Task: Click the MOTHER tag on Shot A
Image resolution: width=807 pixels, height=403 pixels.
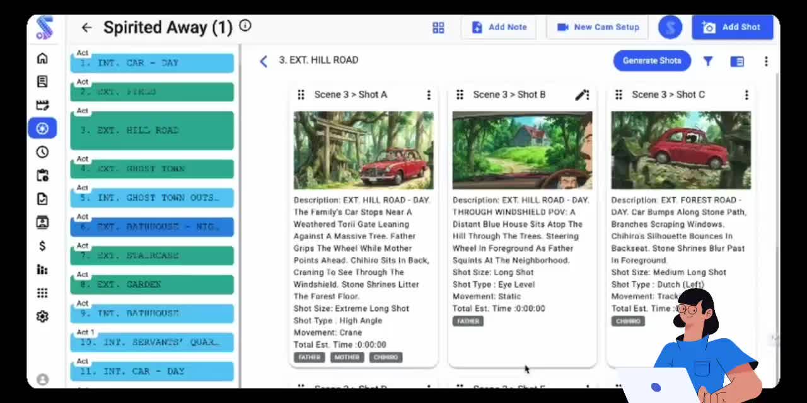Action: click(347, 357)
